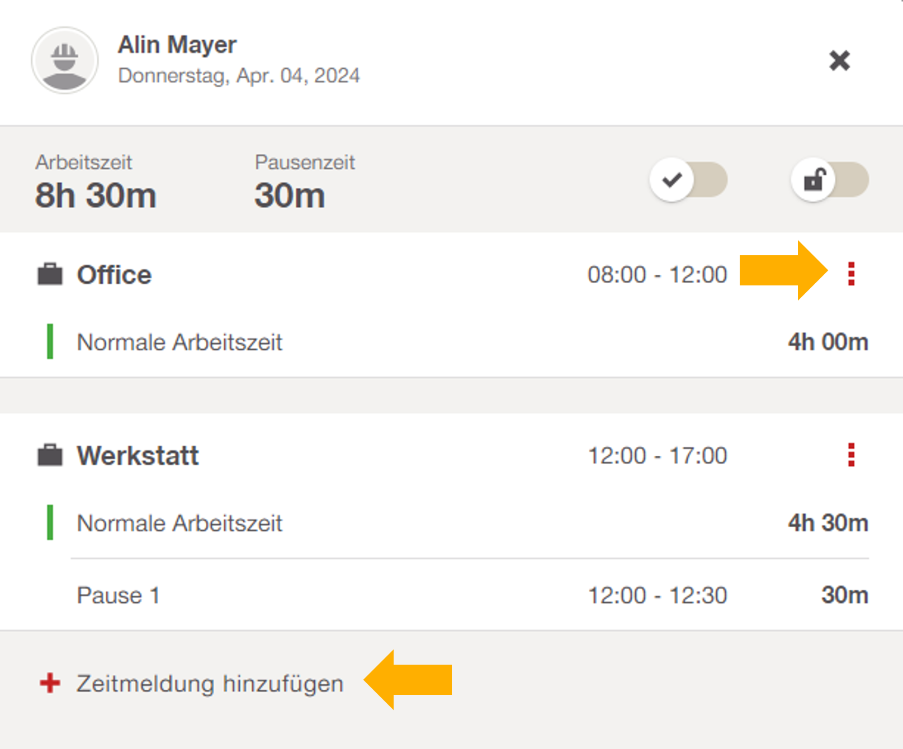Click the name Alin Mayer
Image resolution: width=903 pixels, height=749 pixels.
[177, 44]
